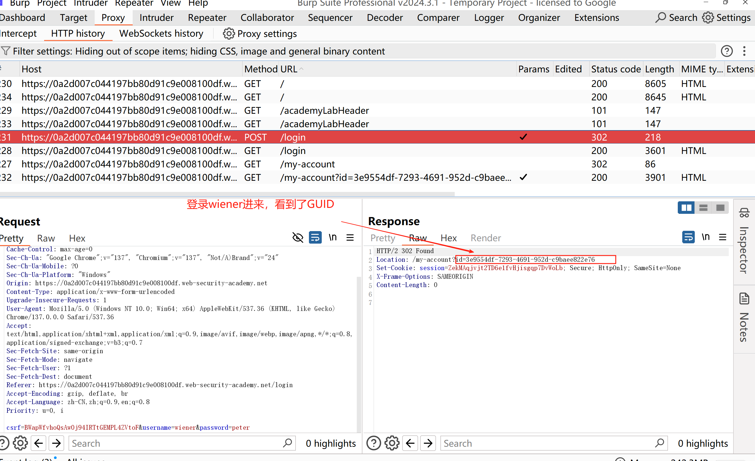Toggle hide request headers eye icon
The width and height of the screenshot is (755, 461).
pyautogui.click(x=298, y=238)
